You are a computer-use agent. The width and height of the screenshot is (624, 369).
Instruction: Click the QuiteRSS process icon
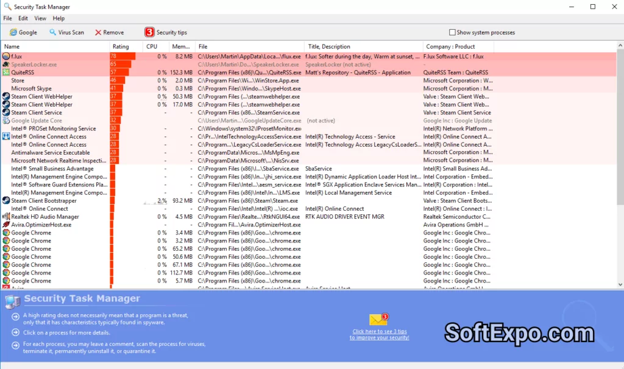(5, 72)
